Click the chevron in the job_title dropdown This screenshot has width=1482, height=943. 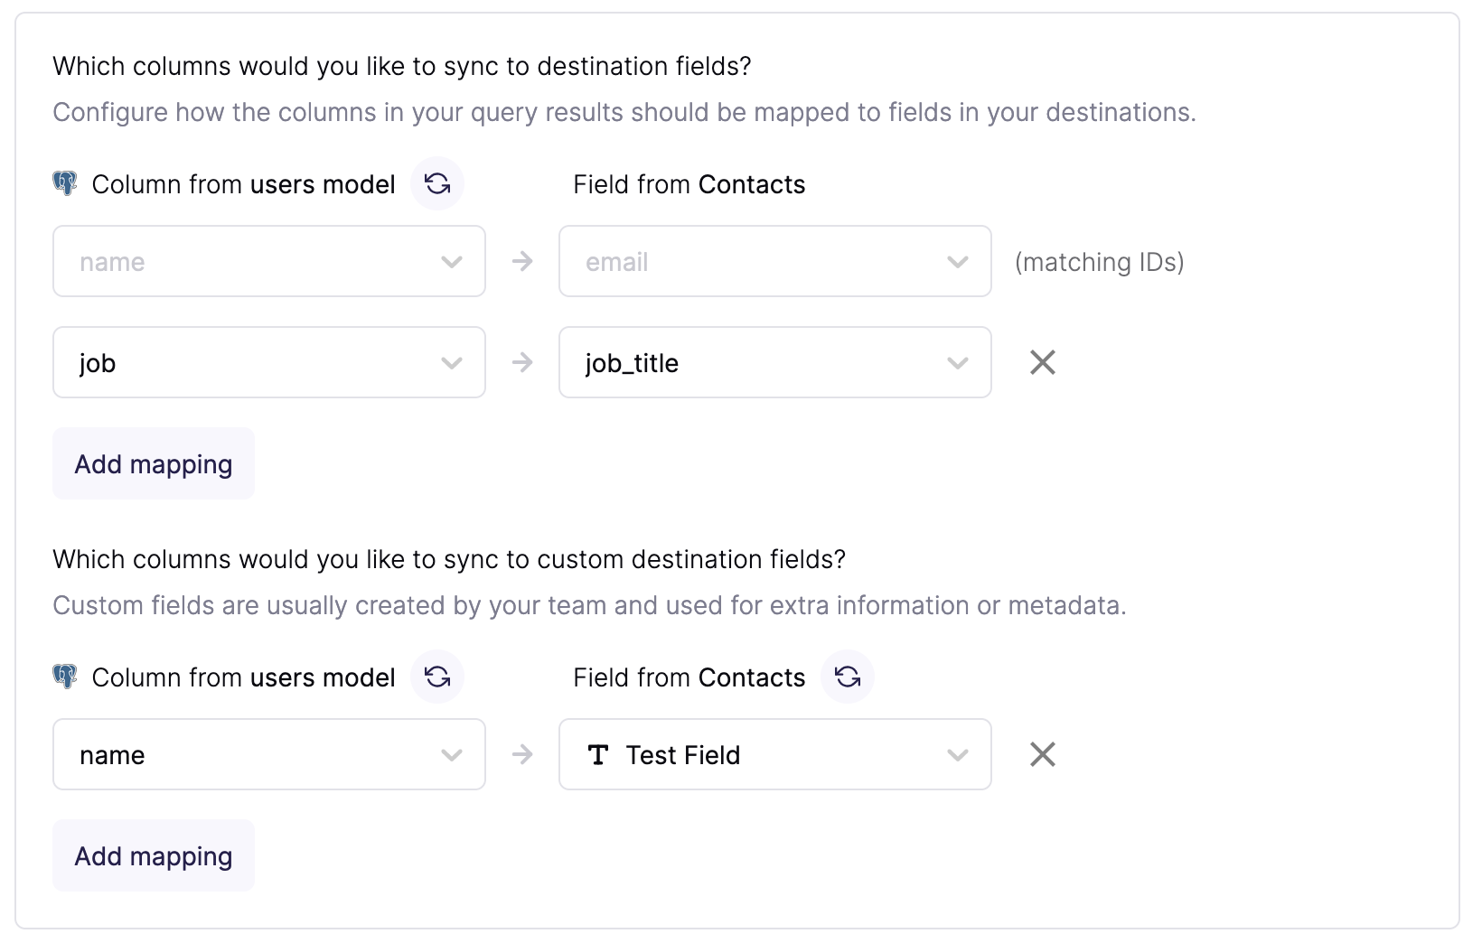[958, 363]
